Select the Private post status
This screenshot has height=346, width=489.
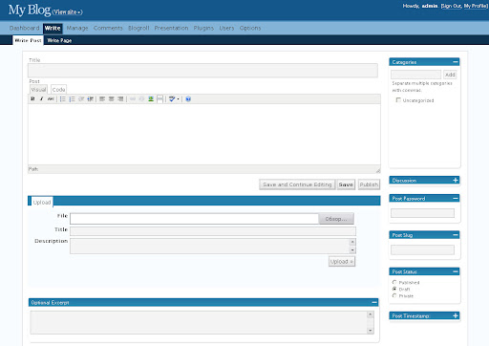pos(394,295)
